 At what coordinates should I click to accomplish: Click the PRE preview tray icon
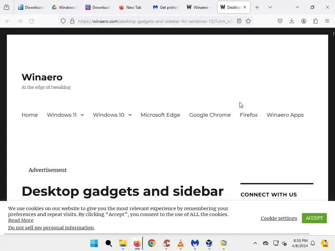coord(325,243)
